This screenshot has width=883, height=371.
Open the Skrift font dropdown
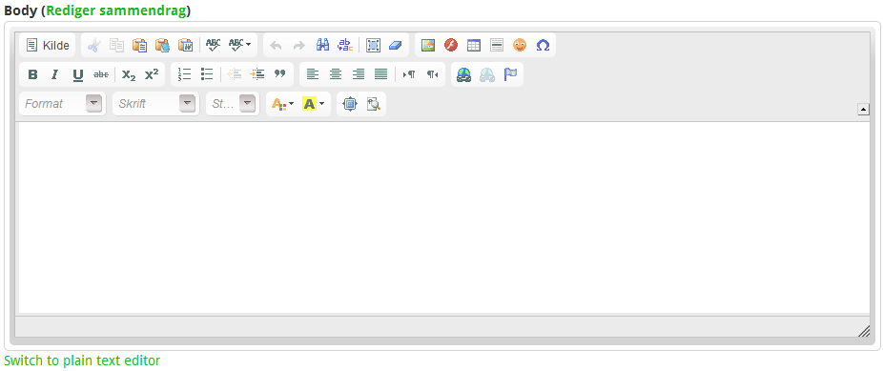pyautogui.click(x=155, y=104)
